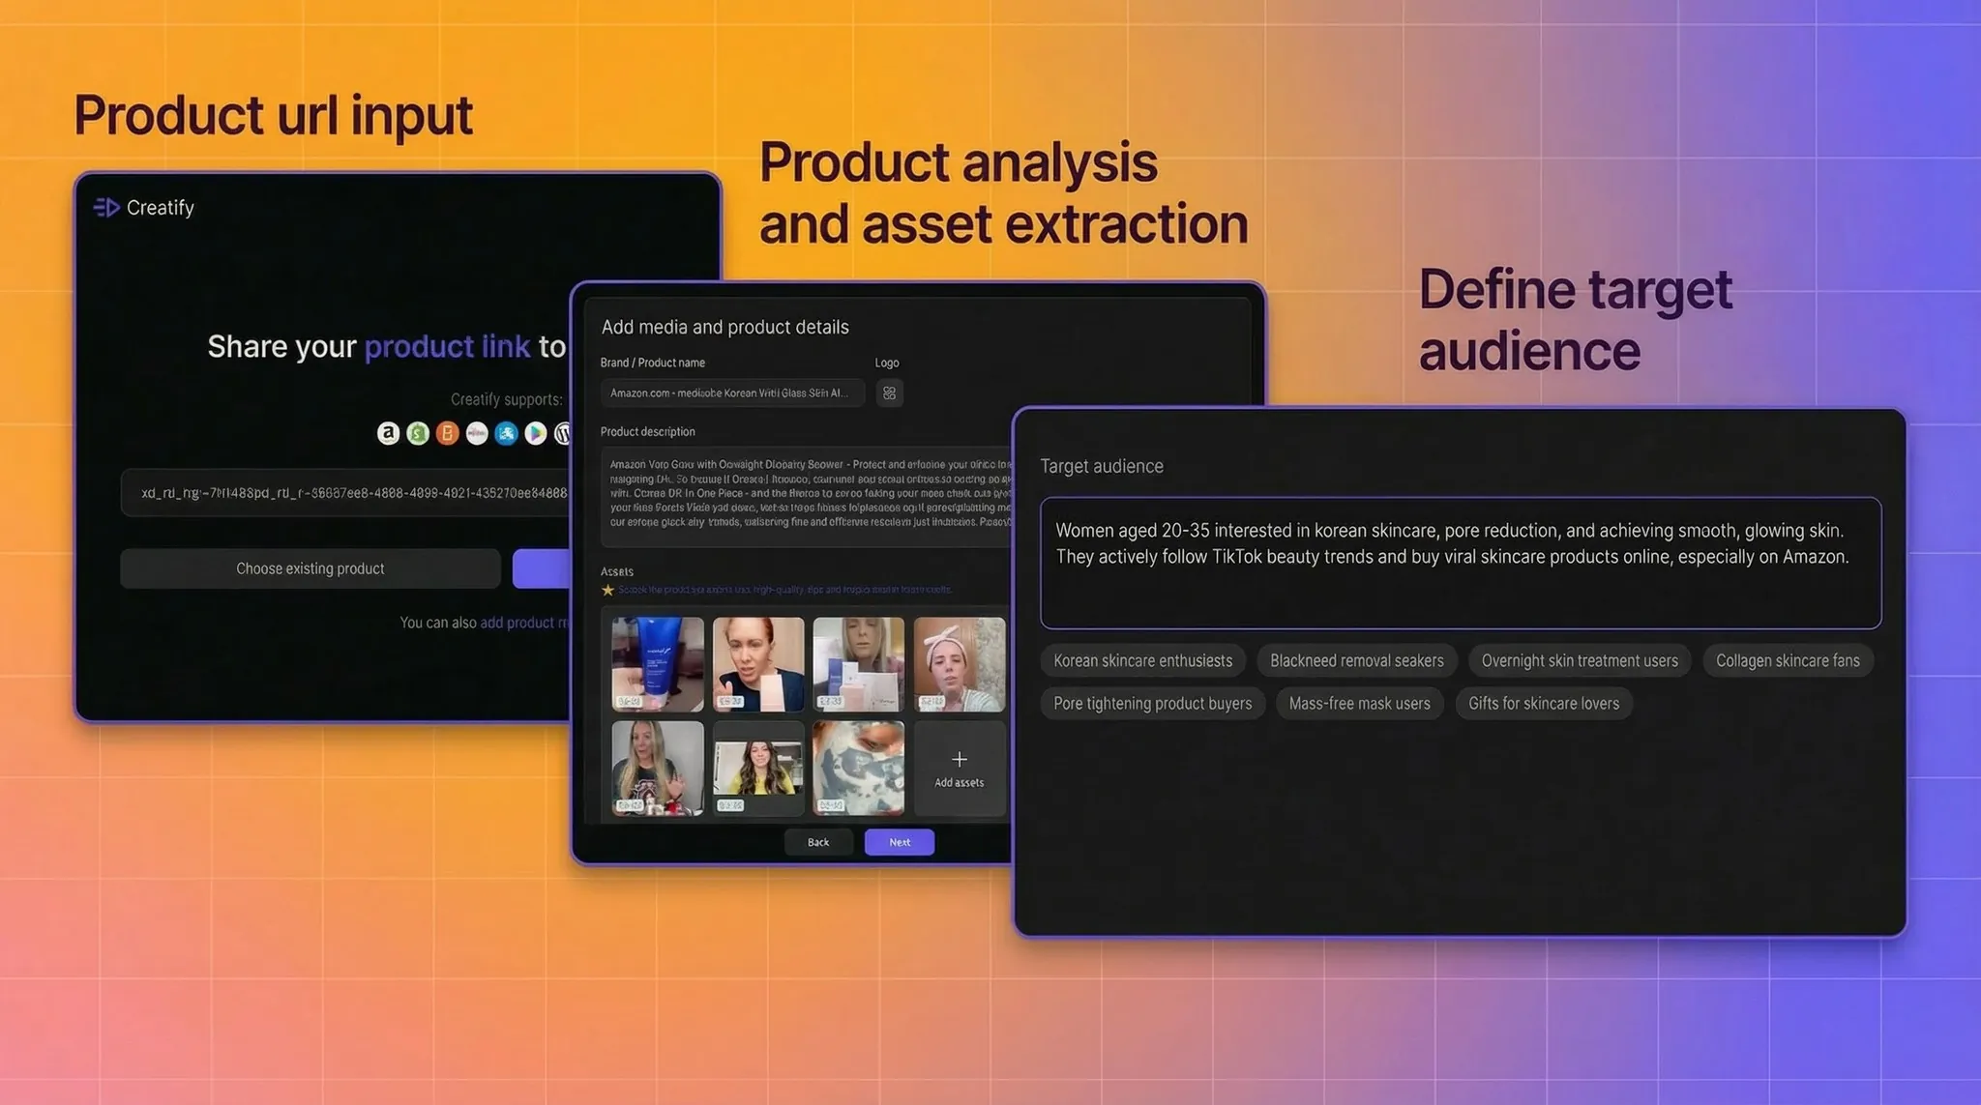Click the 'Creatify supports:' text
Viewport: 1981px width, 1105px height.
(x=506, y=399)
